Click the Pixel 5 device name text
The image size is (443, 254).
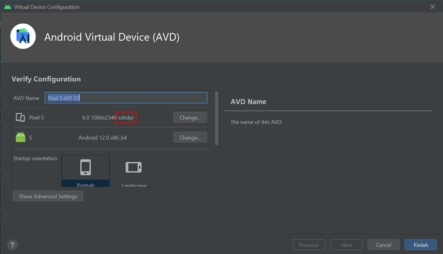click(36, 118)
